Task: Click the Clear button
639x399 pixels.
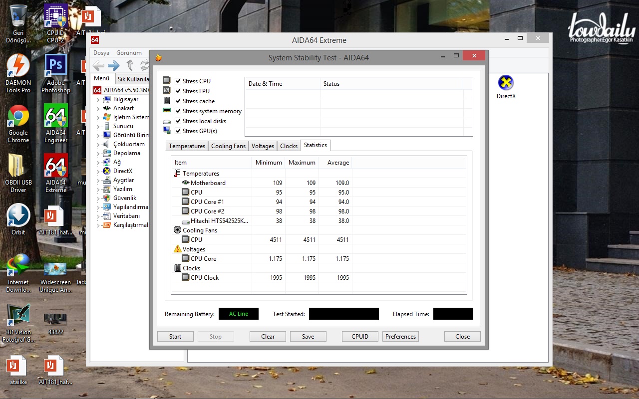Action: pos(268,337)
